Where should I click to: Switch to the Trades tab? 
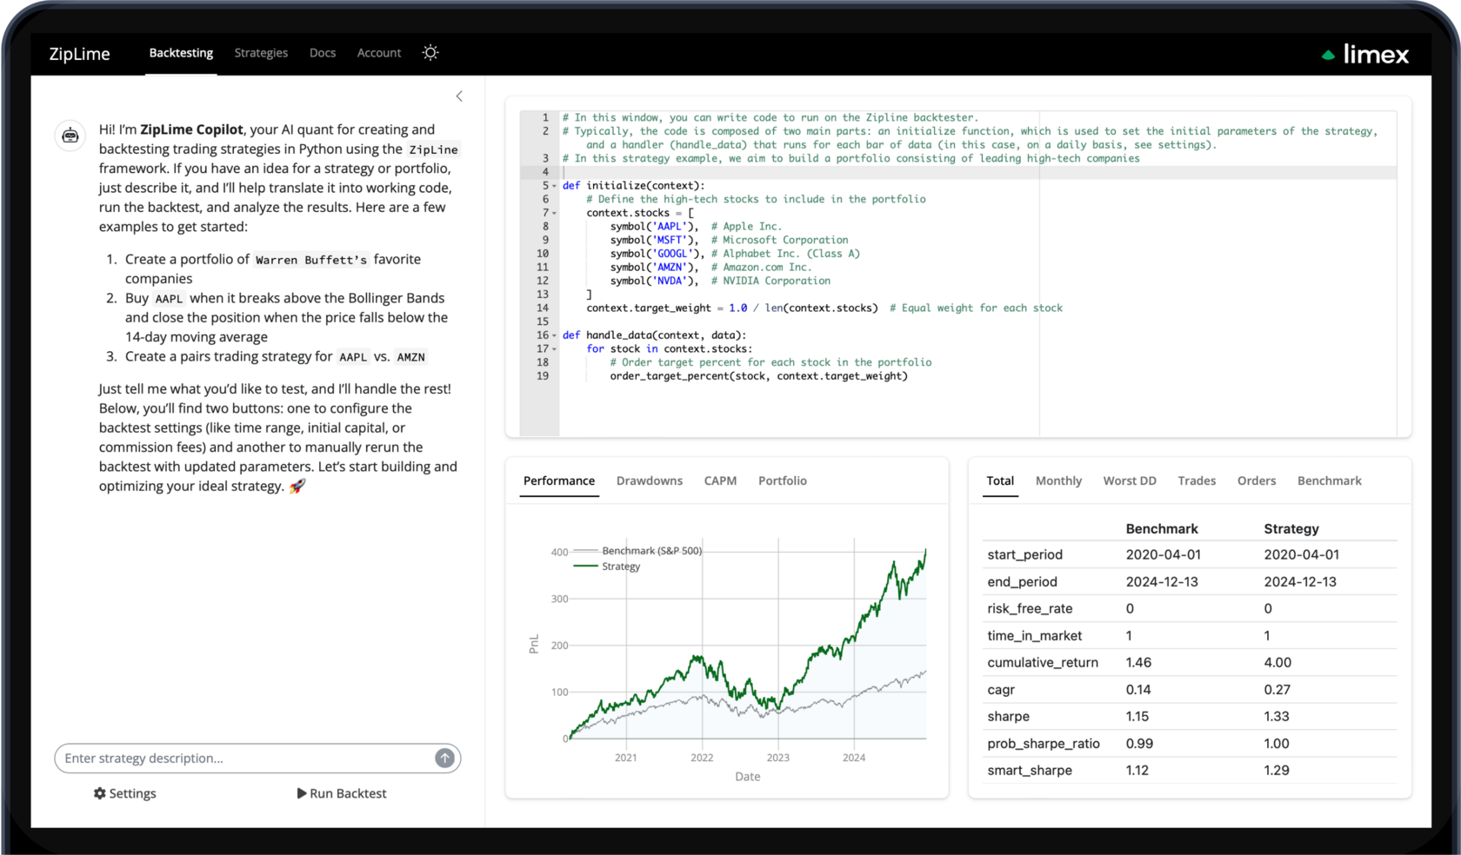click(x=1197, y=481)
